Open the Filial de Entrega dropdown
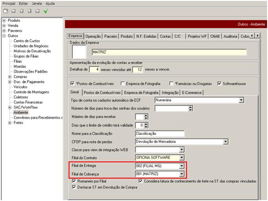 182,166
